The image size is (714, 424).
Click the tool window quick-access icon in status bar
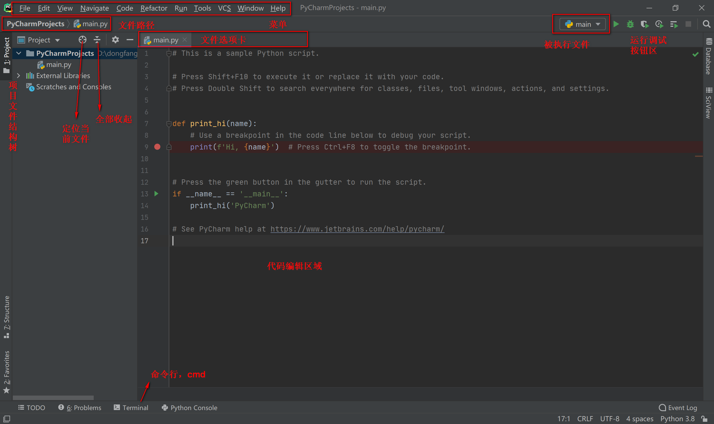7,419
